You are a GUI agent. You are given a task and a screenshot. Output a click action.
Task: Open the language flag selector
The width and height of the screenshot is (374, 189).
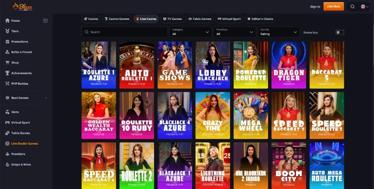click(365, 7)
